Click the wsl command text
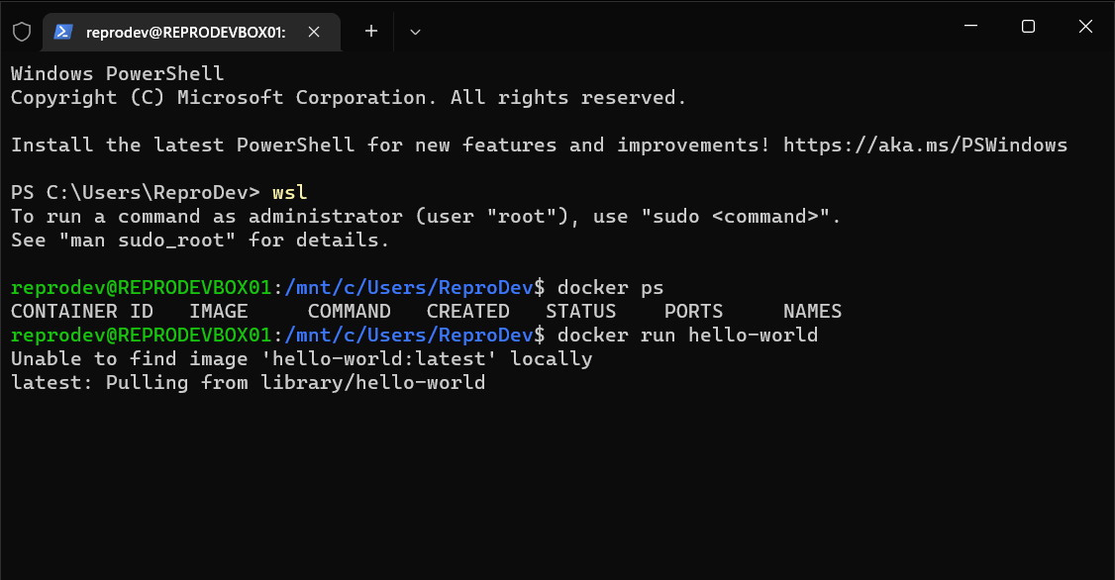Viewport: 1115px width, 580px height. [288, 192]
